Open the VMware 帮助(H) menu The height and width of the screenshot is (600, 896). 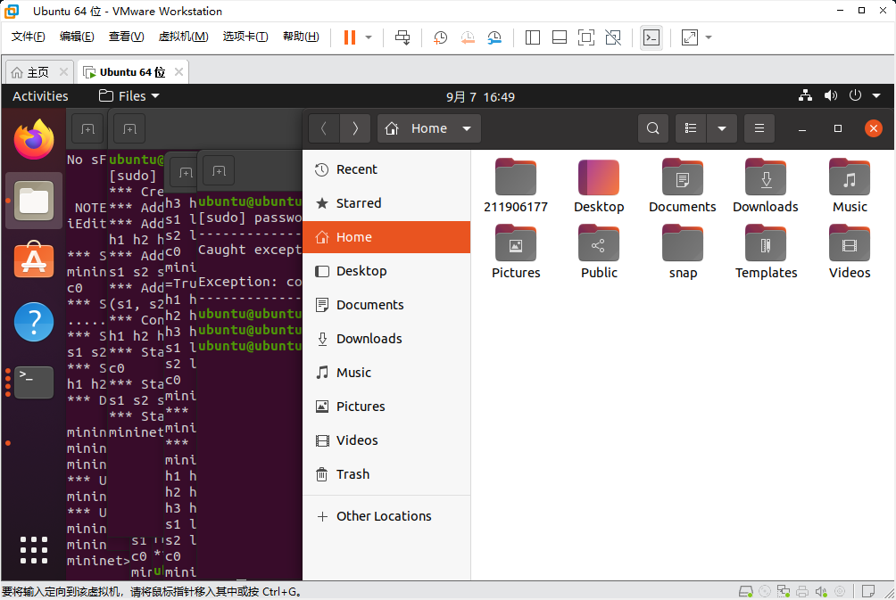[x=301, y=37]
